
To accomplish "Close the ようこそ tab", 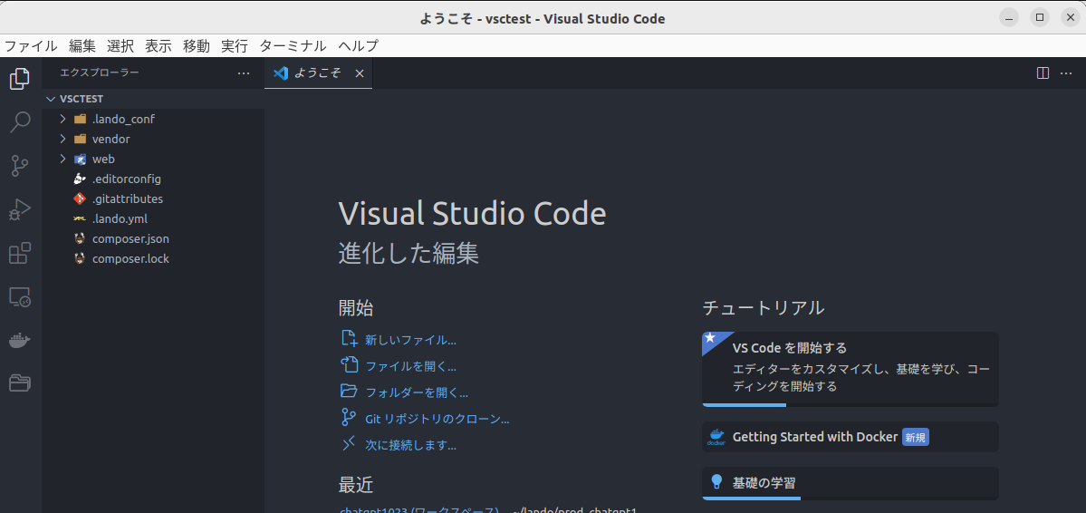I will tap(360, 73).
